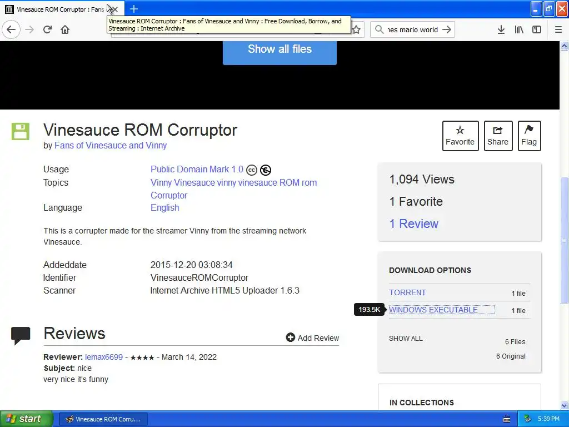Image resolution: width=569 pixels, height=427 pixels.
Task: Click the Favorite star button
Action: [x=460, y=136]
